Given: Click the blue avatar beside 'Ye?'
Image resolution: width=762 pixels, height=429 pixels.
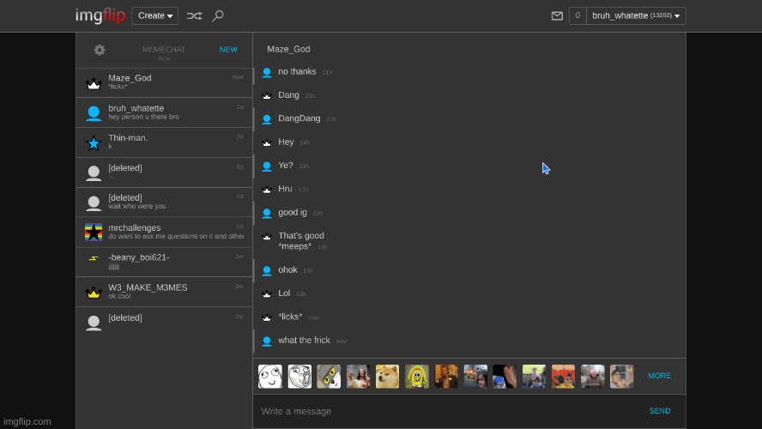Looking at the screenshot, I should (x=267, y=166).
